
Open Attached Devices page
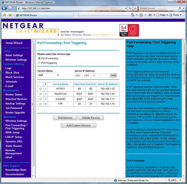(x=16, y=99)
